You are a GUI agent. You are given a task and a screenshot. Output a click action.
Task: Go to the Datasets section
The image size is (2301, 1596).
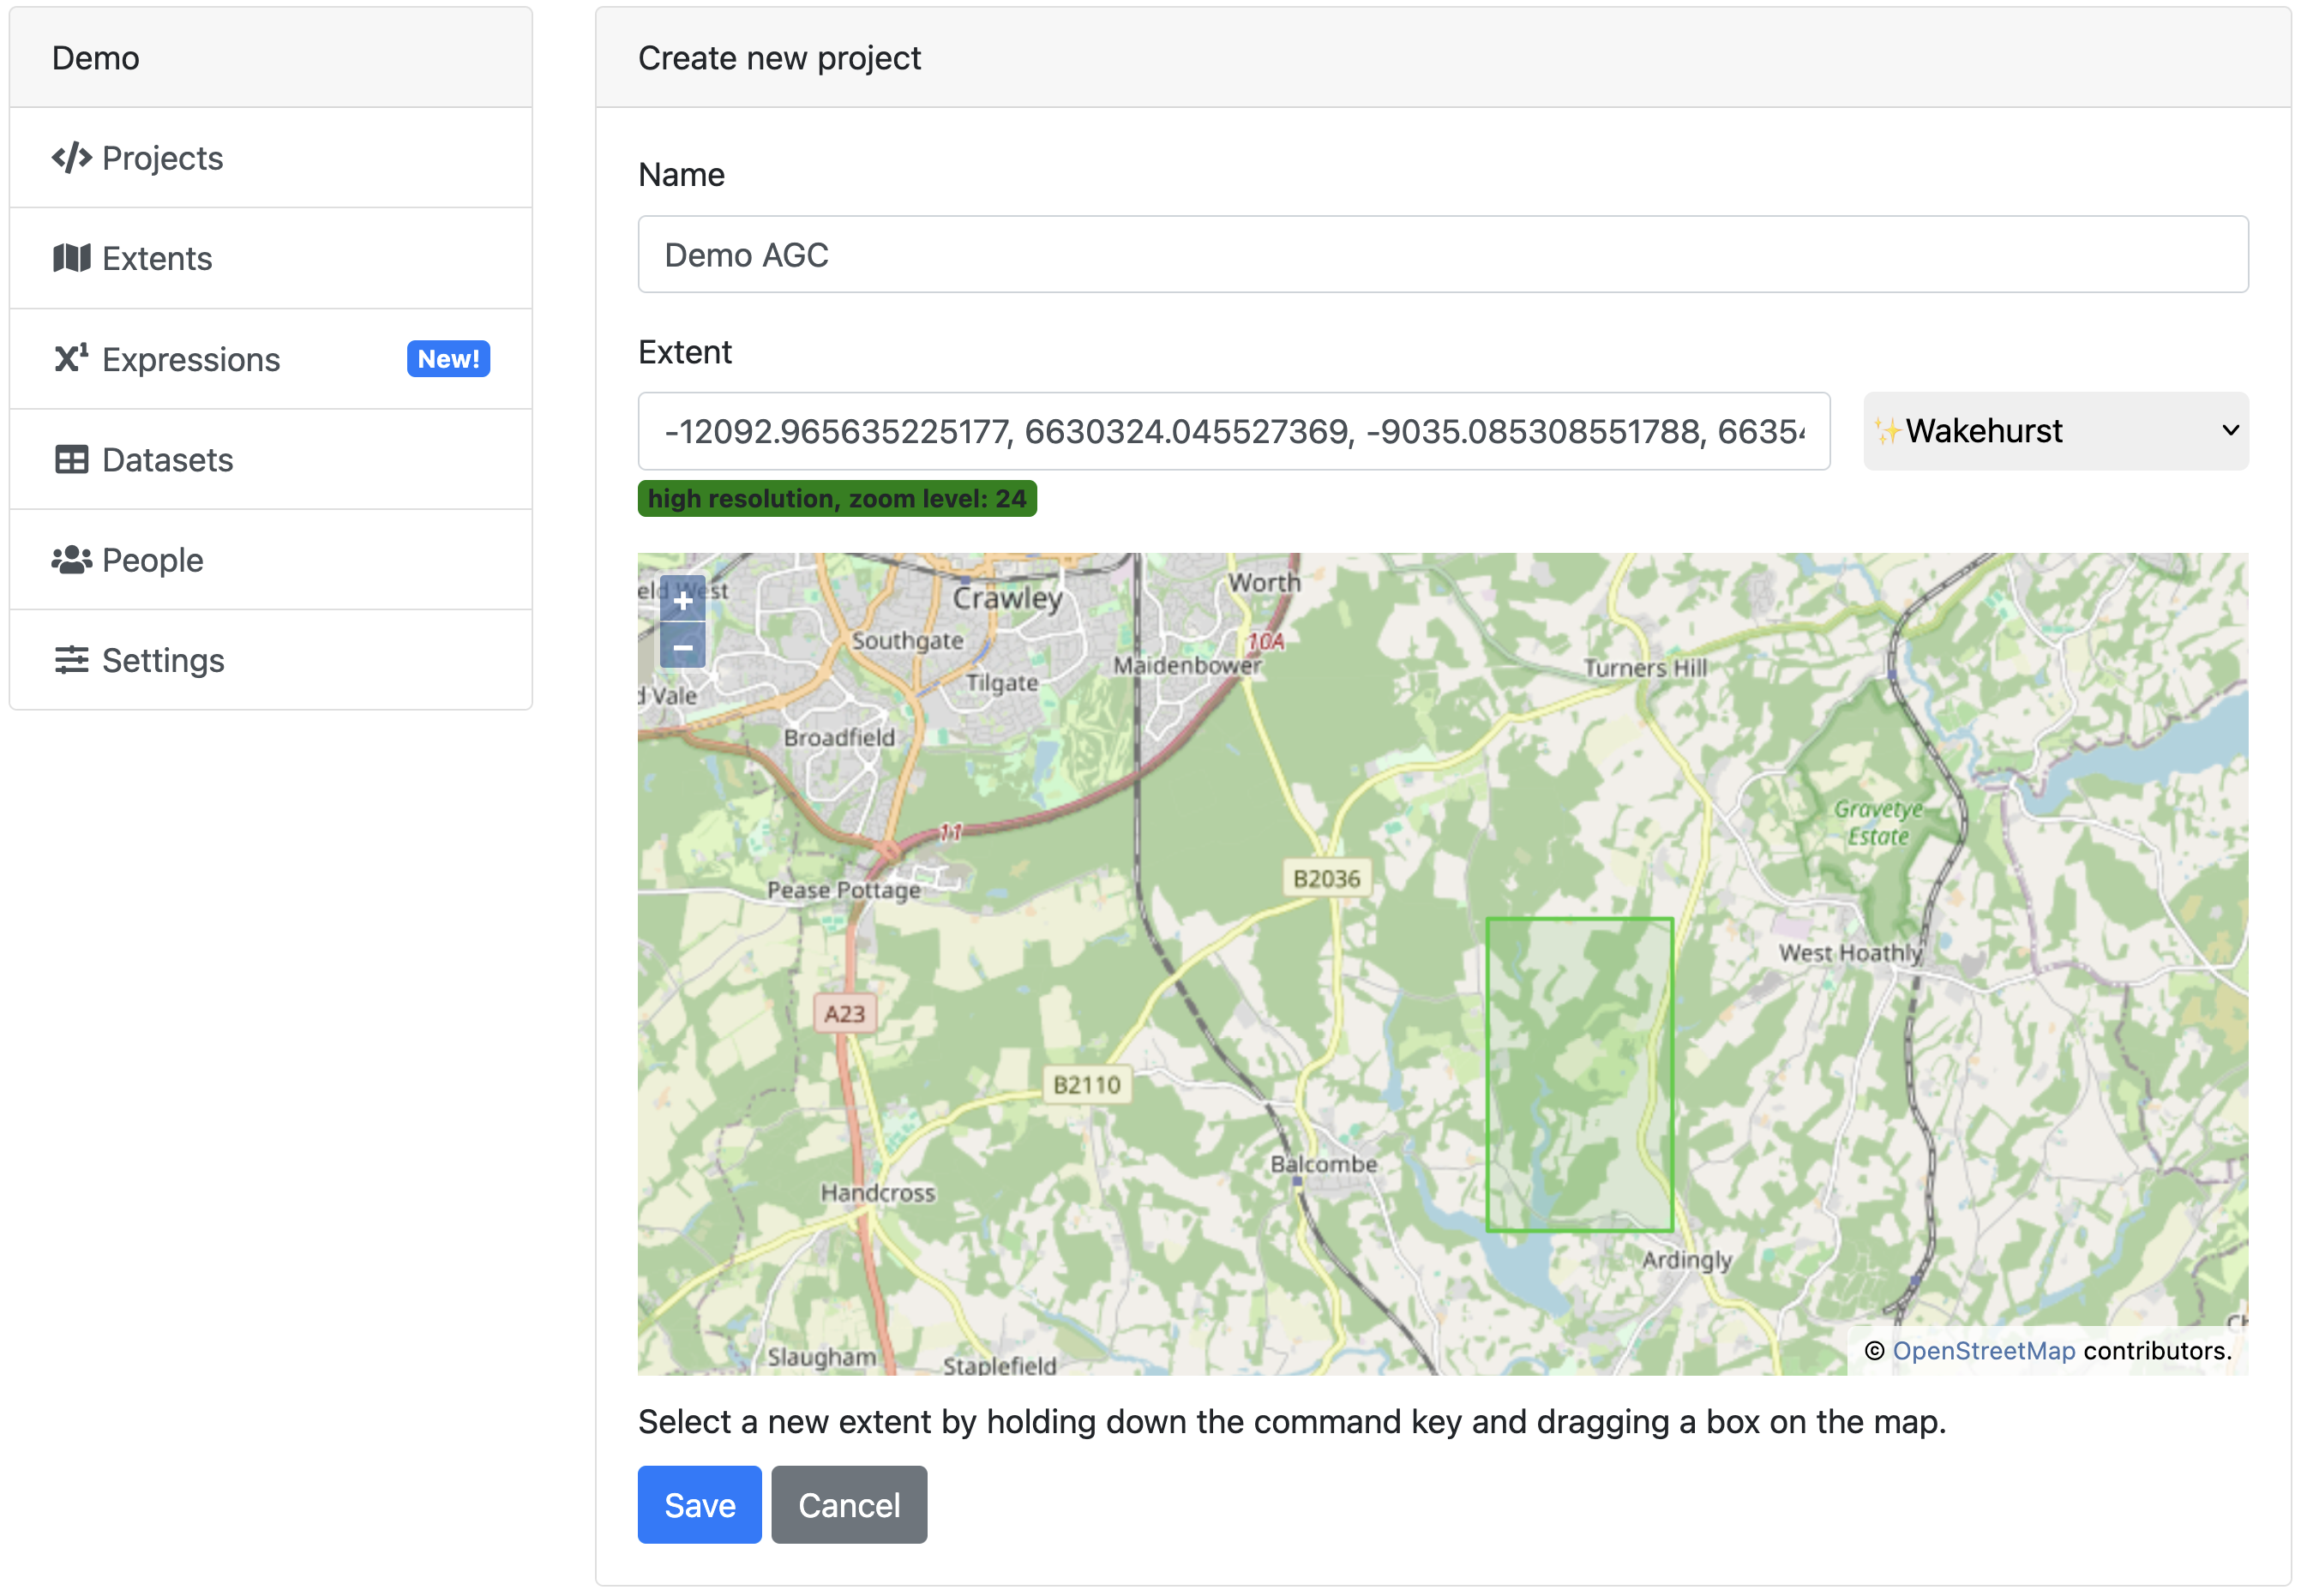click(x=168, y=460)
